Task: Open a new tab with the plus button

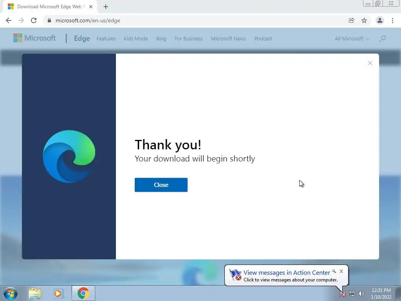Action: [106, 7]
